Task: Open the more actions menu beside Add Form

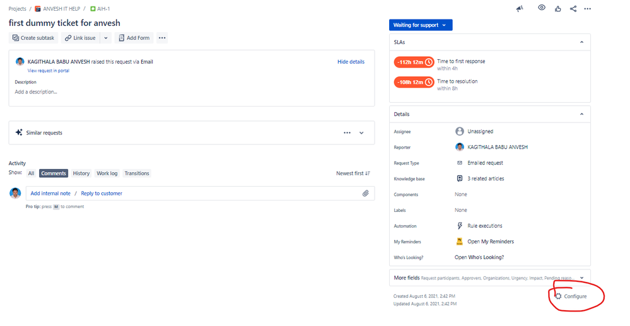Action: [x=162, y=38]
